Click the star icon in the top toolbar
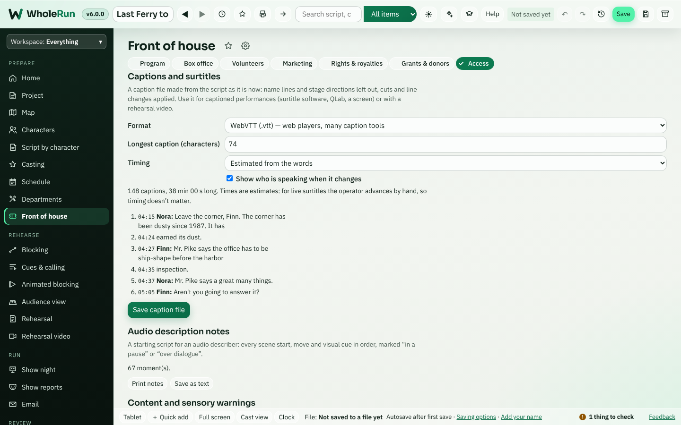 [243, 14]
